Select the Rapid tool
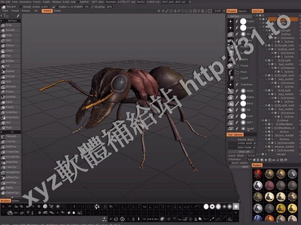Screen dimensions: 301x225 coord(11,102)
